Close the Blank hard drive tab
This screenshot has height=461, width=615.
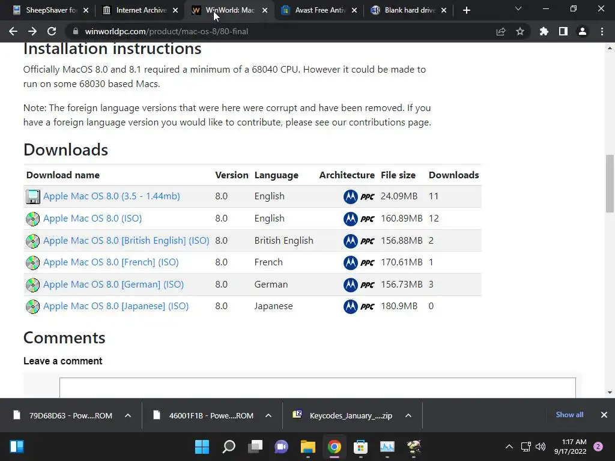pos(444,10)
